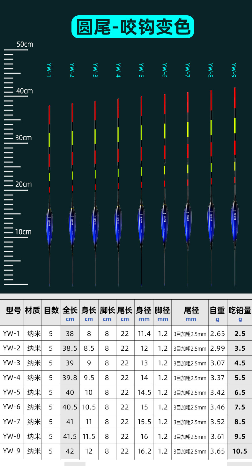
Task: Select the YW-1 model cell in the table
Action: (x=11, y=333)
